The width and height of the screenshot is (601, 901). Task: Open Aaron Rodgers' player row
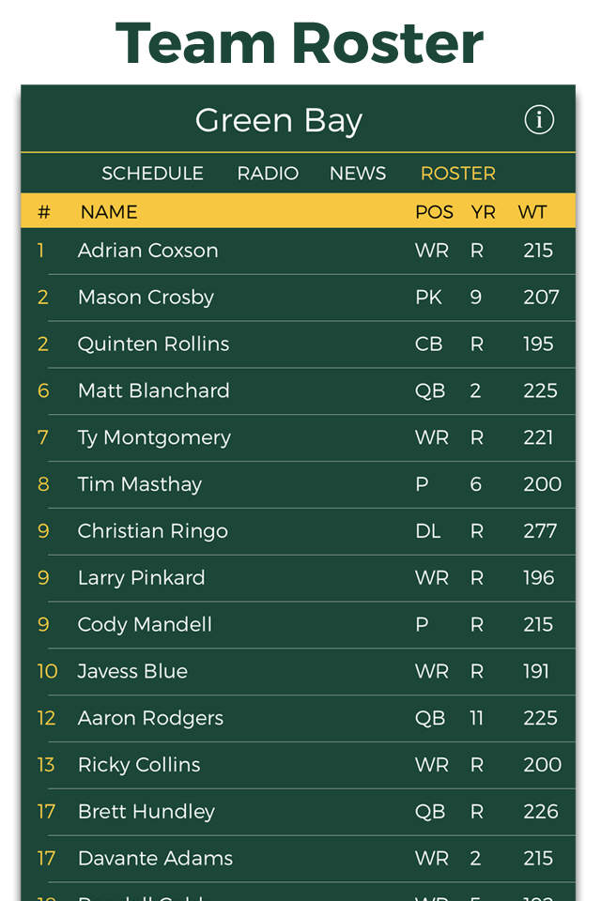point(282,718)
